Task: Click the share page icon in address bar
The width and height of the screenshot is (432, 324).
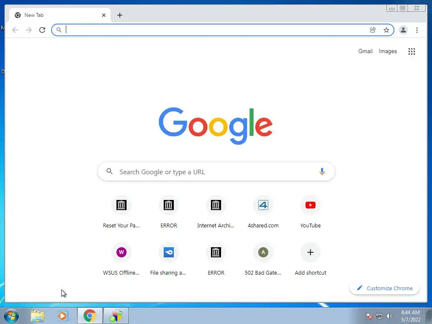Action: (x=373, y=30)
